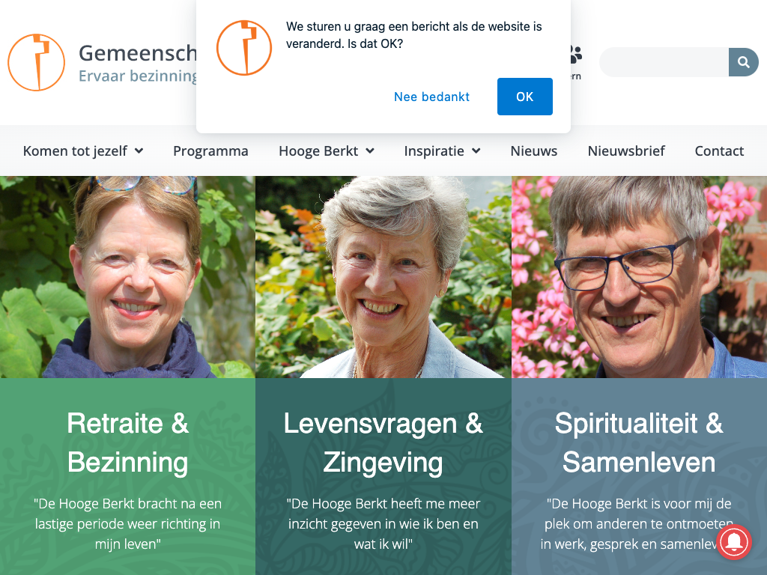767x575 pixels.
Task: Expand the Hooge Berkt menu chevron
Action: tap(370, 150)
